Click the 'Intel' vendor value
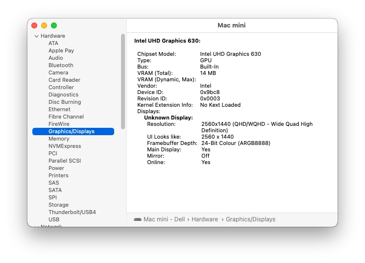Image resolution: width=365 pixels, height=263 pixels. coord(206,86)
